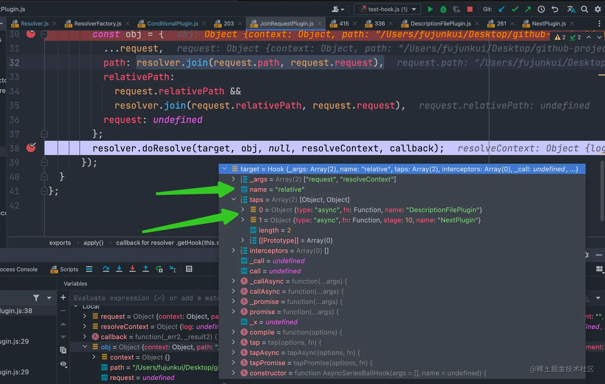Click the exports breadcrumb item

click(60, 243)
